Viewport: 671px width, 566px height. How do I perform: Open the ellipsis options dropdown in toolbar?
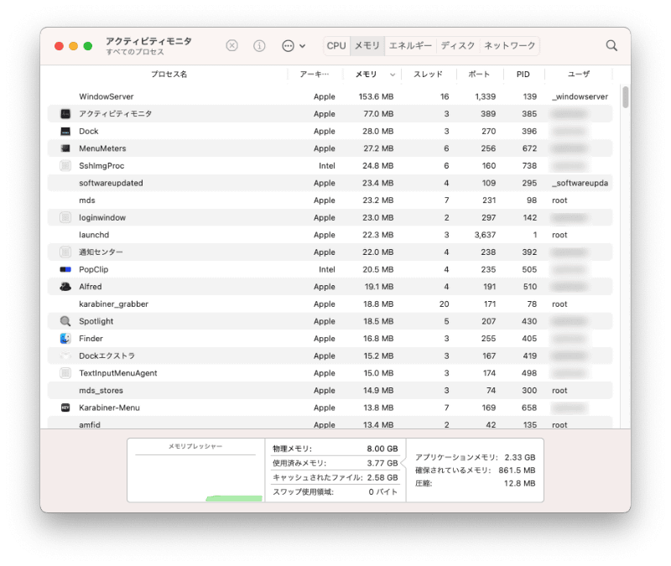[x=289, y=45]
